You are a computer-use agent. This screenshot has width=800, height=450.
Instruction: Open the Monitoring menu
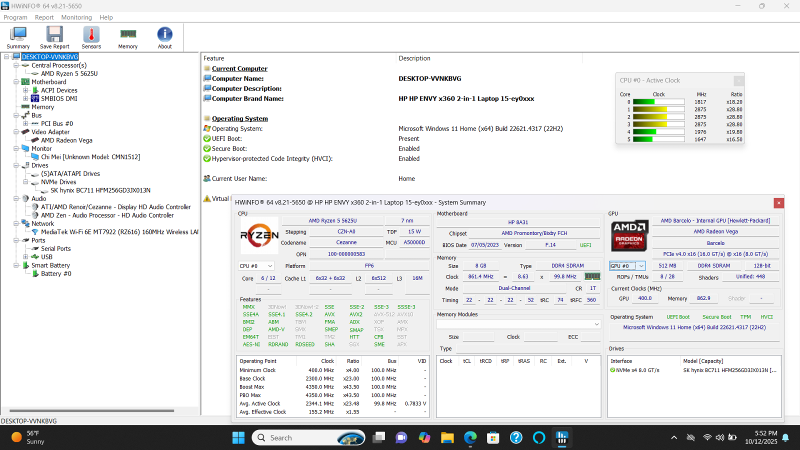click(x=76, y=17)
